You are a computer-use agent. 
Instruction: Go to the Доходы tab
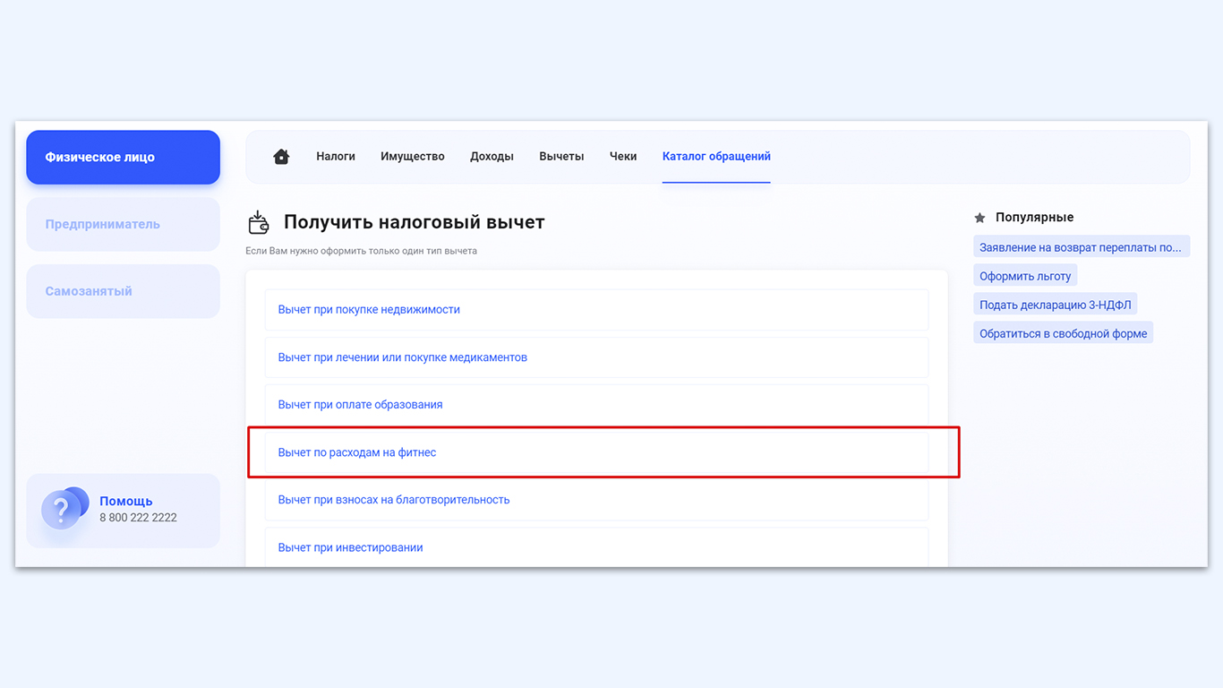click(492, 157)
